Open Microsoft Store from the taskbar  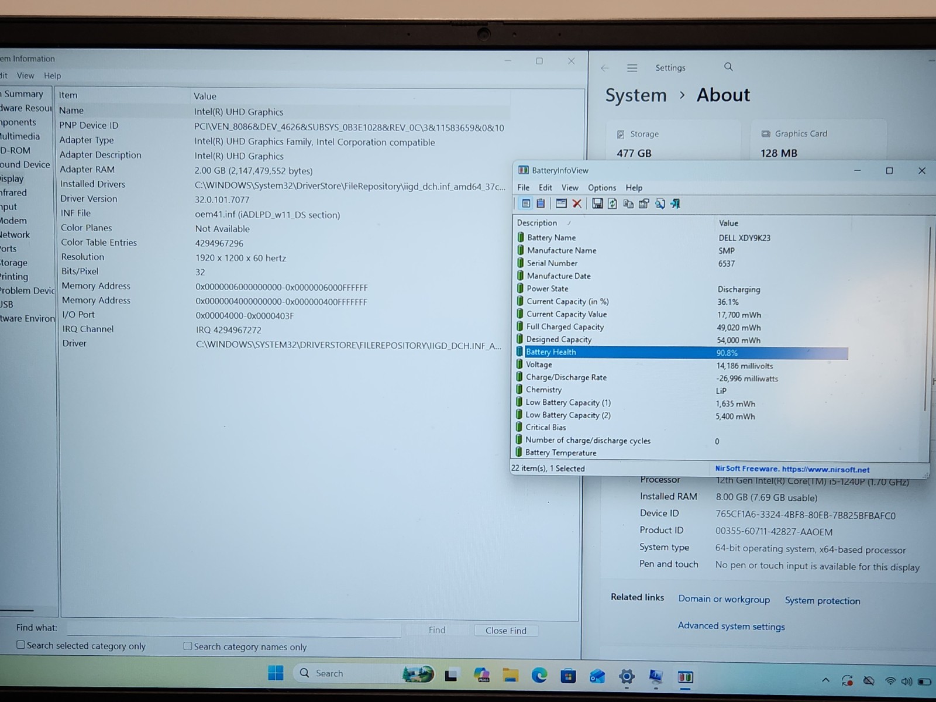coord(568,676)
